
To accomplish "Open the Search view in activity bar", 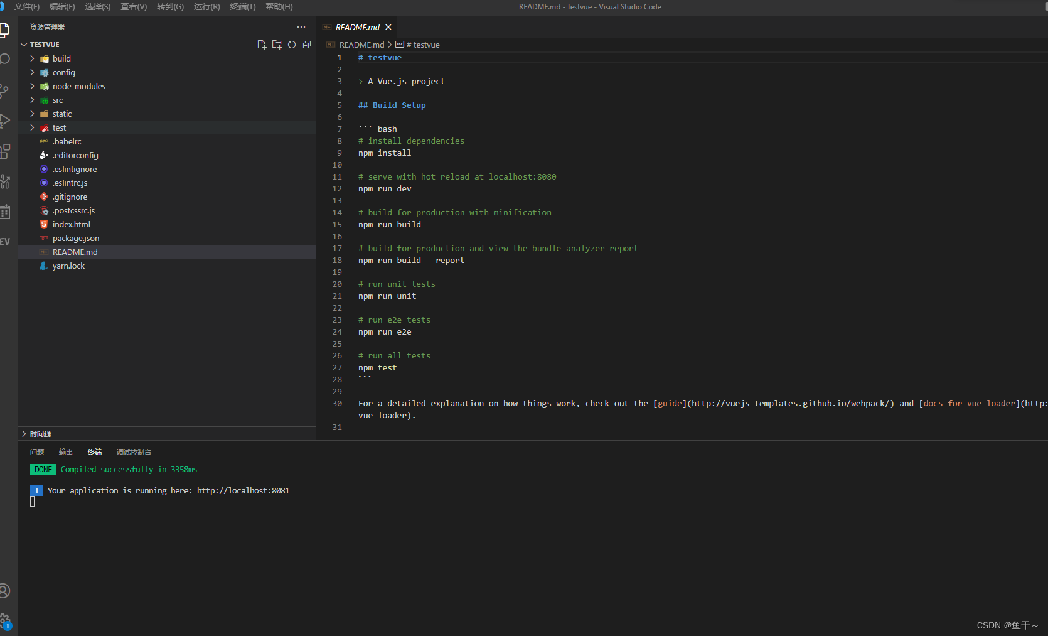I will 4,59.
